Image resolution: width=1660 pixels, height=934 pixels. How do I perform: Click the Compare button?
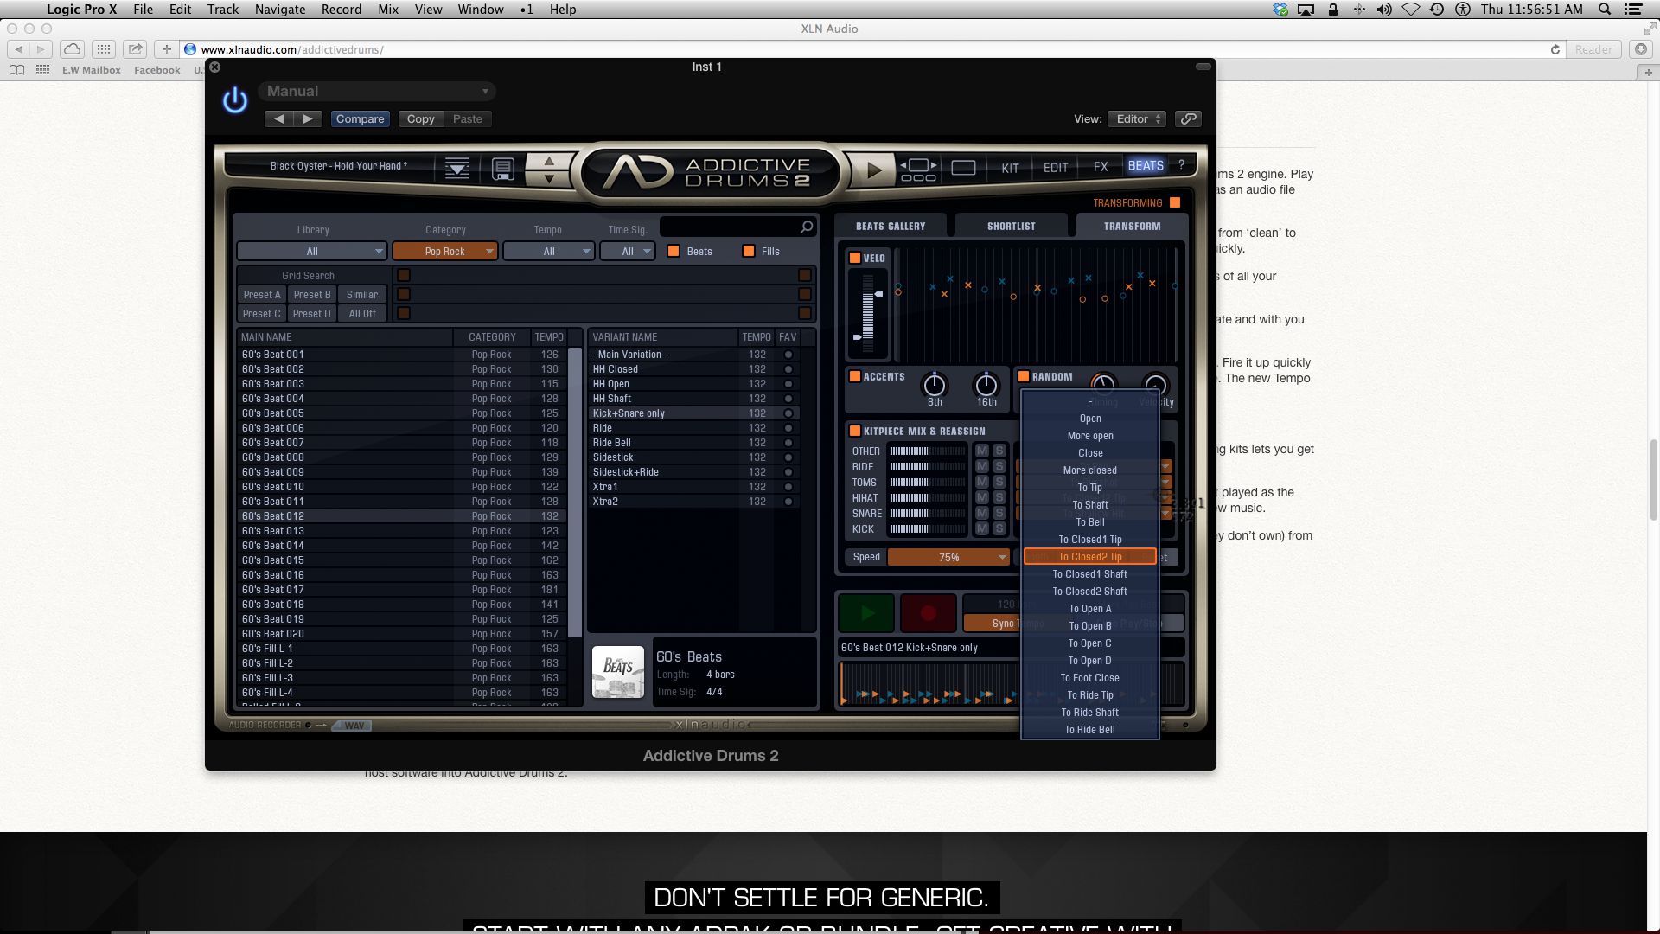tap(360, 118)
